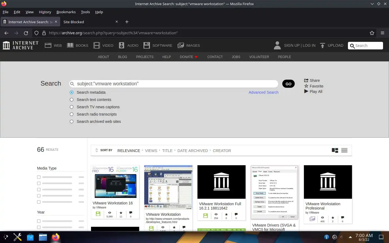This screenshot has height=243, width=389.
Task: Switch to tile grid view
Action: tap(335, 150)
